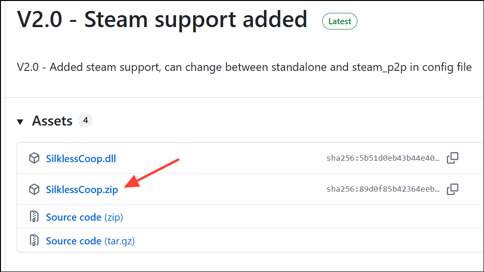Copy the SilklessCoop.dll sha256 hash icon
The image size is (484, 272).
[453, 158]
